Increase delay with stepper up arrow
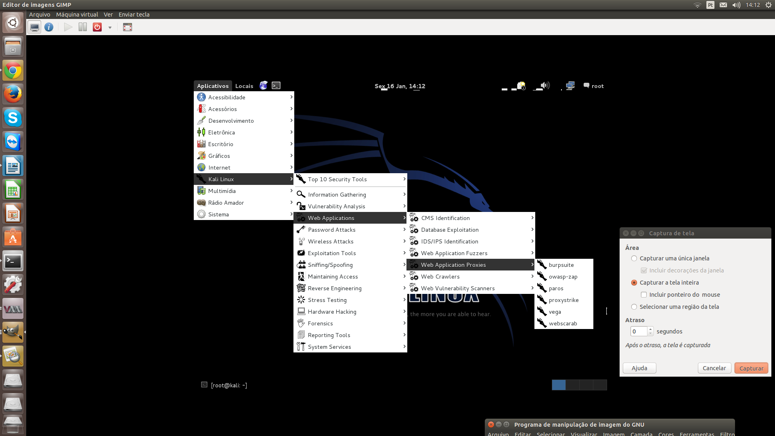775x436 pixels. 650,329
